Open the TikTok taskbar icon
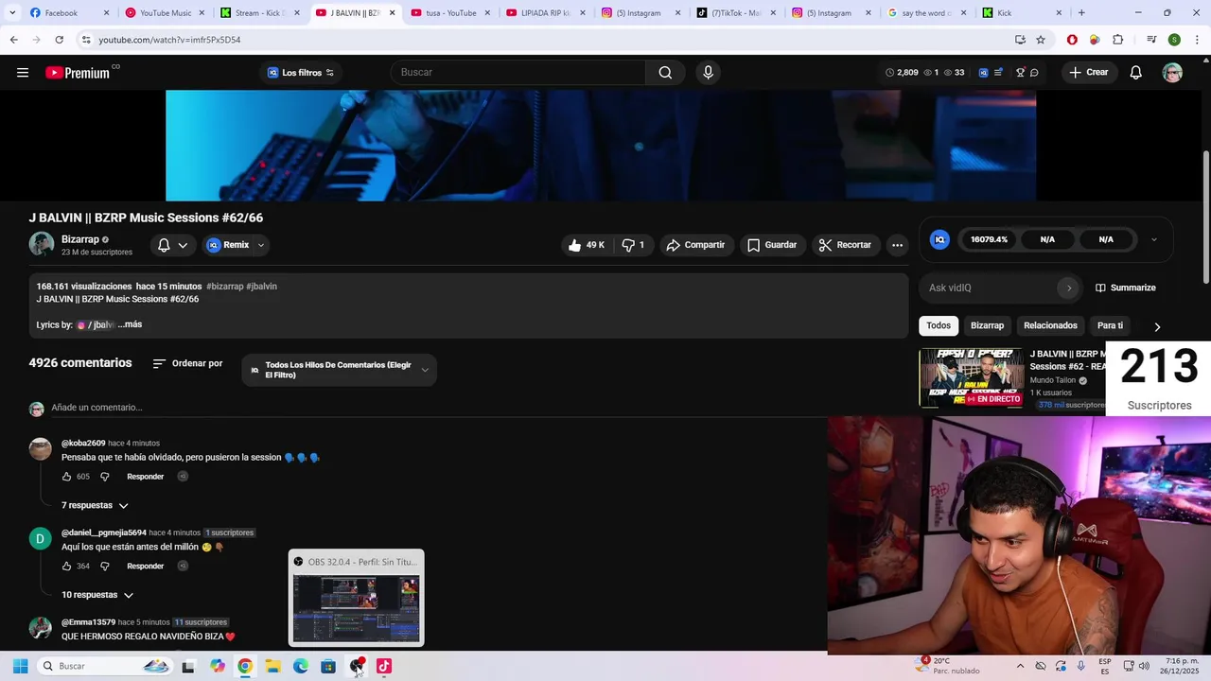1211x681 pixels. [x=384, y=666]
